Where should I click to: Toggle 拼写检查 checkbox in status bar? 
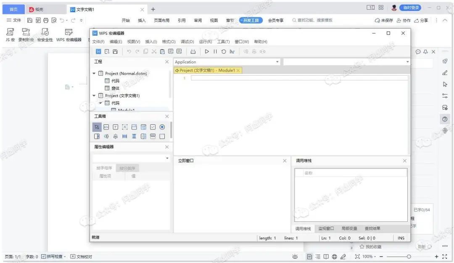[x=43, y=257]
